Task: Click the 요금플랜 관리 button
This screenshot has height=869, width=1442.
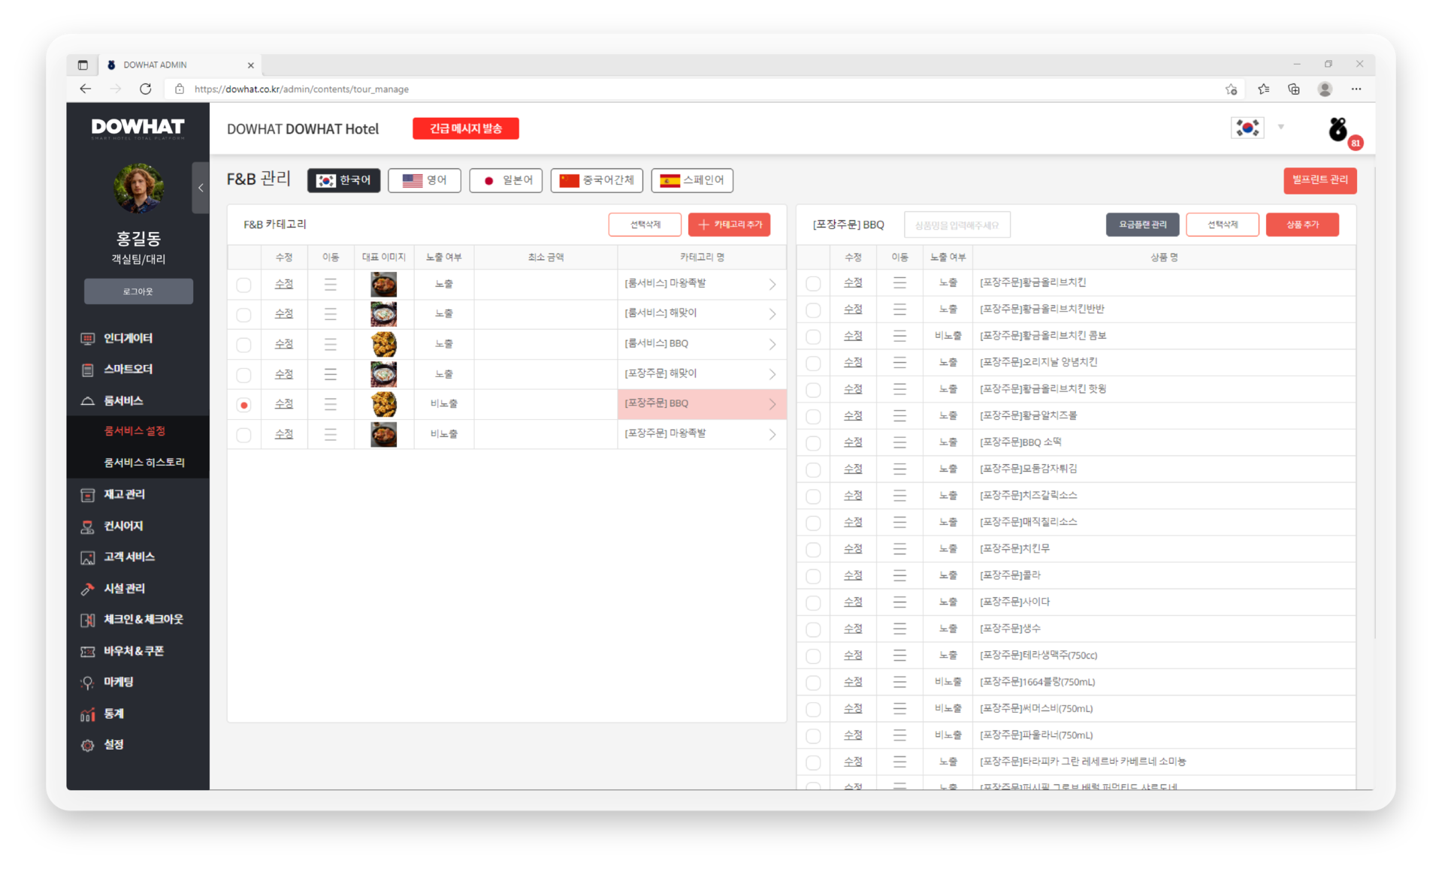Action: [x=1142, y=225]
